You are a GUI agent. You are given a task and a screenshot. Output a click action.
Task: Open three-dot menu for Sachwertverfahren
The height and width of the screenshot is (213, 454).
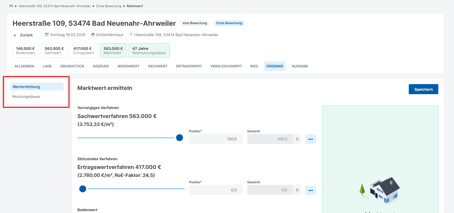pyautogui.click(x=310, y=139)
